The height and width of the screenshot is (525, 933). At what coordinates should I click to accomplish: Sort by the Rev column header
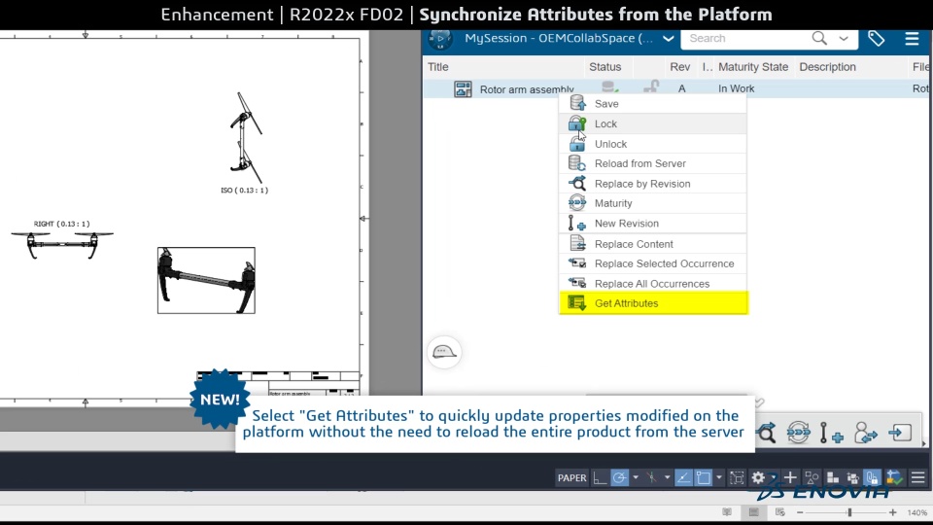pyautogui.click(x=680, y=67)
